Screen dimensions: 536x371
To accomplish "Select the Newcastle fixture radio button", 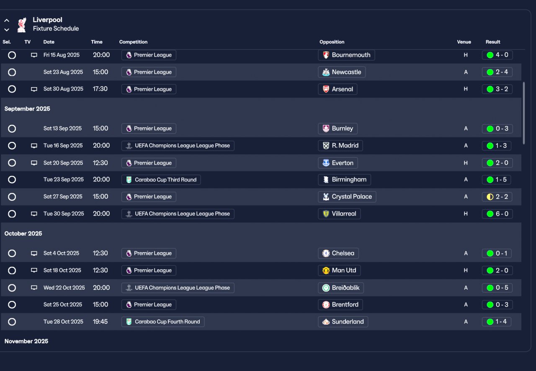I will (x=12, y=72).
